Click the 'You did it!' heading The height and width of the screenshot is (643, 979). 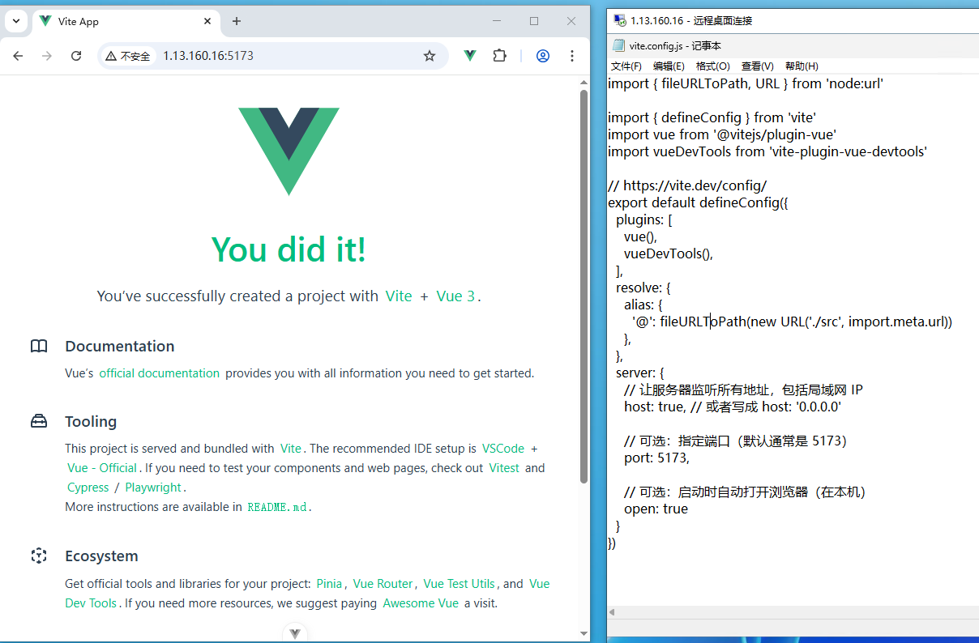(x=289, y=249)
